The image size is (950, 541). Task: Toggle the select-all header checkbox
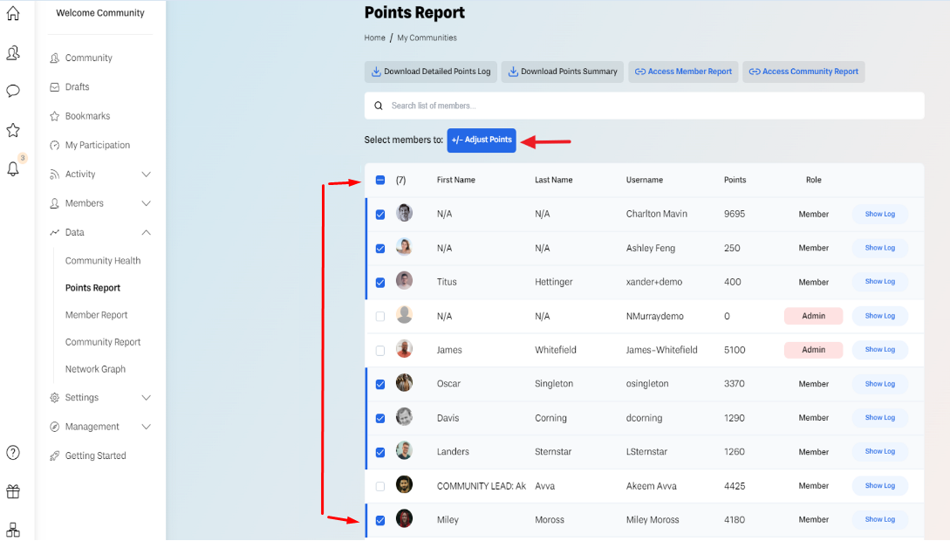click(379, 180)
